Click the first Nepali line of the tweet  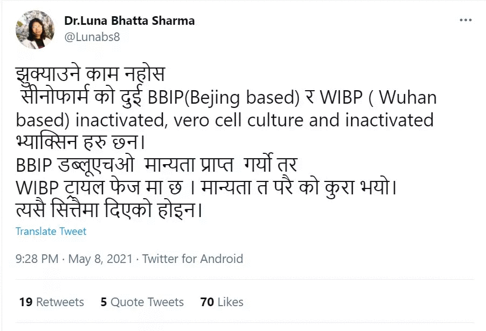tap(90, 75)
